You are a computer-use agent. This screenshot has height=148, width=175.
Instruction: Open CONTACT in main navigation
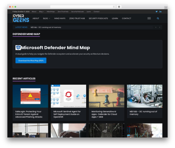coord(126,18)
